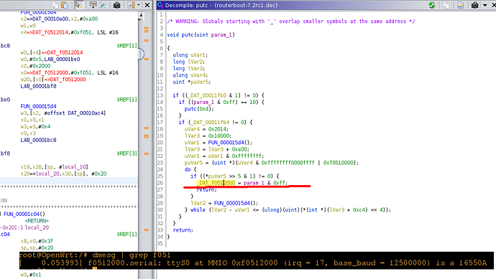Click the #local_10 operand in the Listing
Image resolution: width=496 pixels, height=279 pixels.
[73, 167]
